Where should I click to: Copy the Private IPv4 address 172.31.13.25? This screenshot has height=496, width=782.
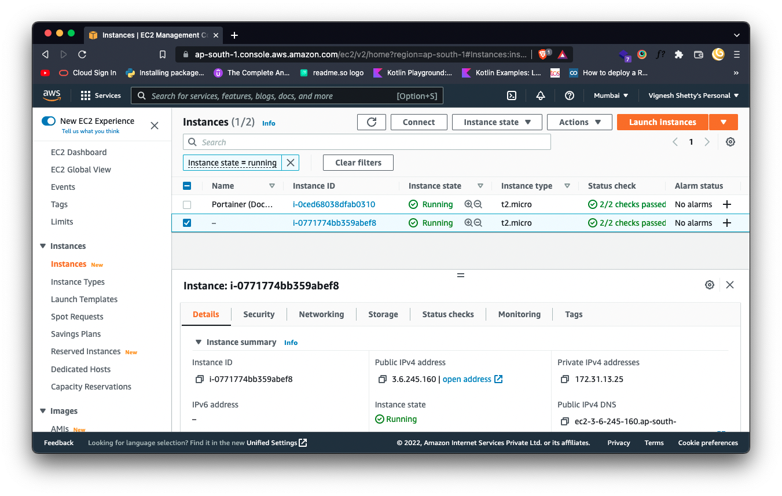[565, 380]
